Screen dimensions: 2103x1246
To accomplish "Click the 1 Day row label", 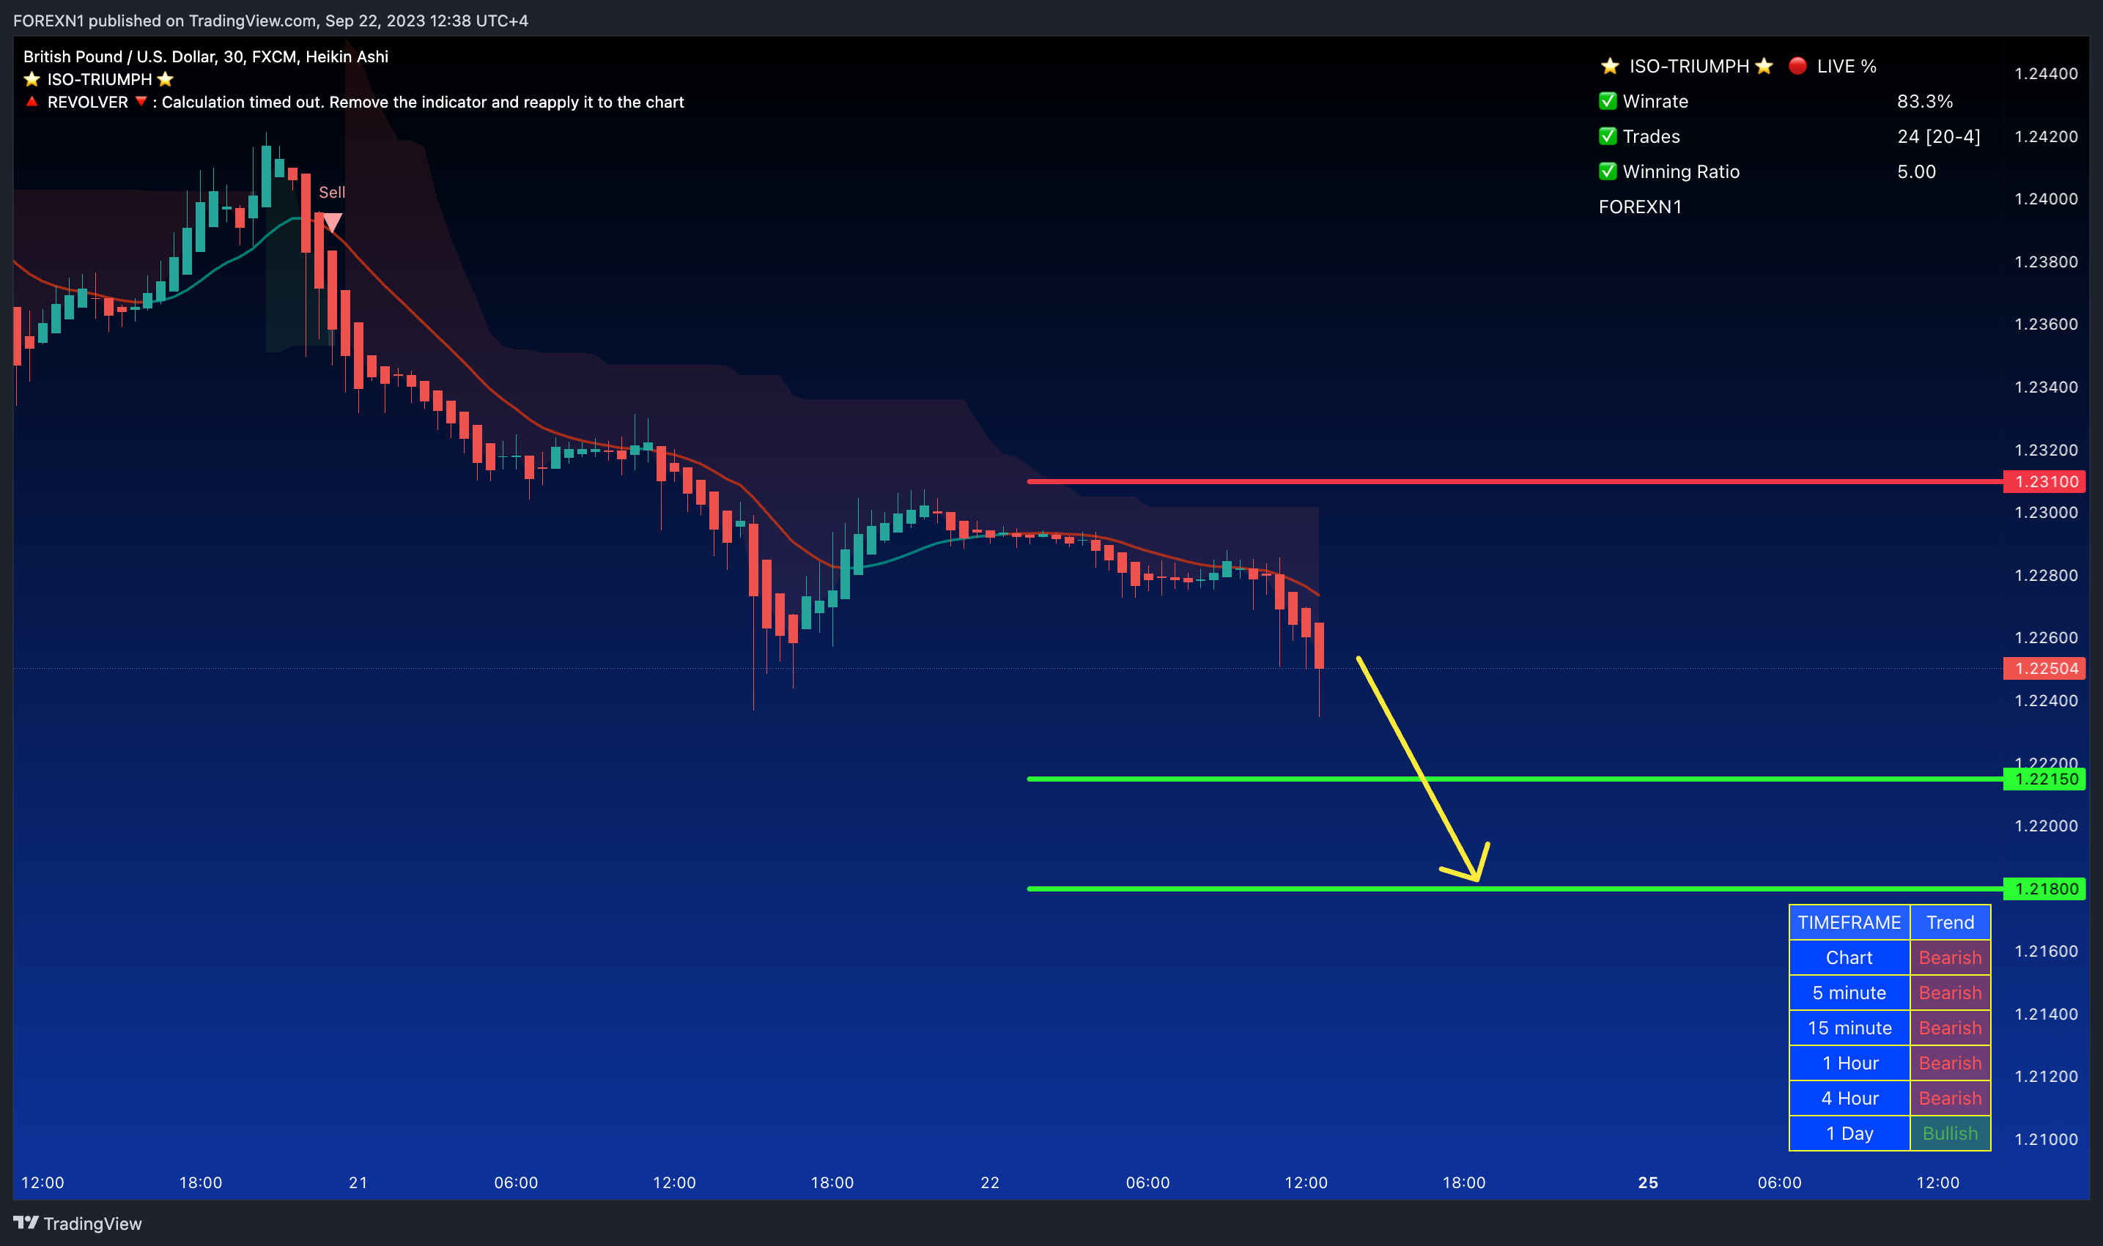I will [x=1849, y=1133].
